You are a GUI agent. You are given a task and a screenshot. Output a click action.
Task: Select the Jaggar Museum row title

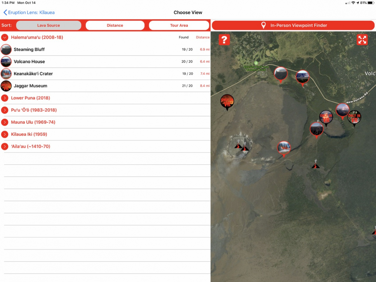pyautogui.click(x=30, y=86)
